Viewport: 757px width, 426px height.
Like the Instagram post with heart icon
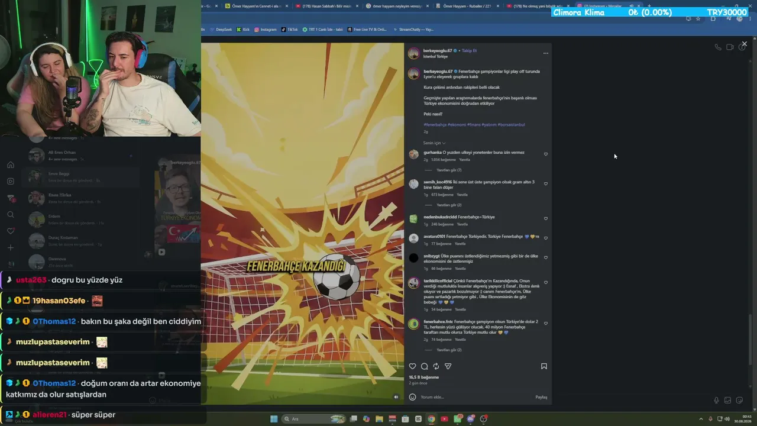point(412,366)
